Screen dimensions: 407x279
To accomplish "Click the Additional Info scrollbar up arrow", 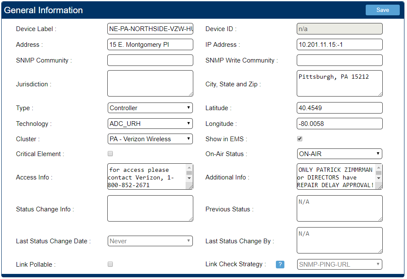I will (379, 167).
